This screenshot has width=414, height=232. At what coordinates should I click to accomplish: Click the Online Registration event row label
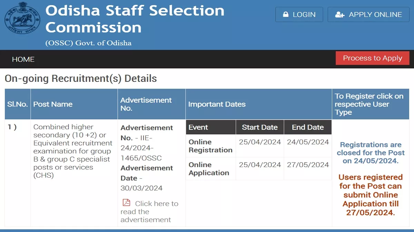click(x=210, y=146)
